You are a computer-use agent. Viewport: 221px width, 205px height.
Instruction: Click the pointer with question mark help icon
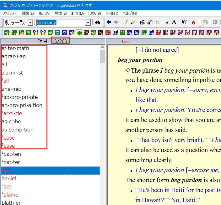pyautogui.click(x=184, y=22)
